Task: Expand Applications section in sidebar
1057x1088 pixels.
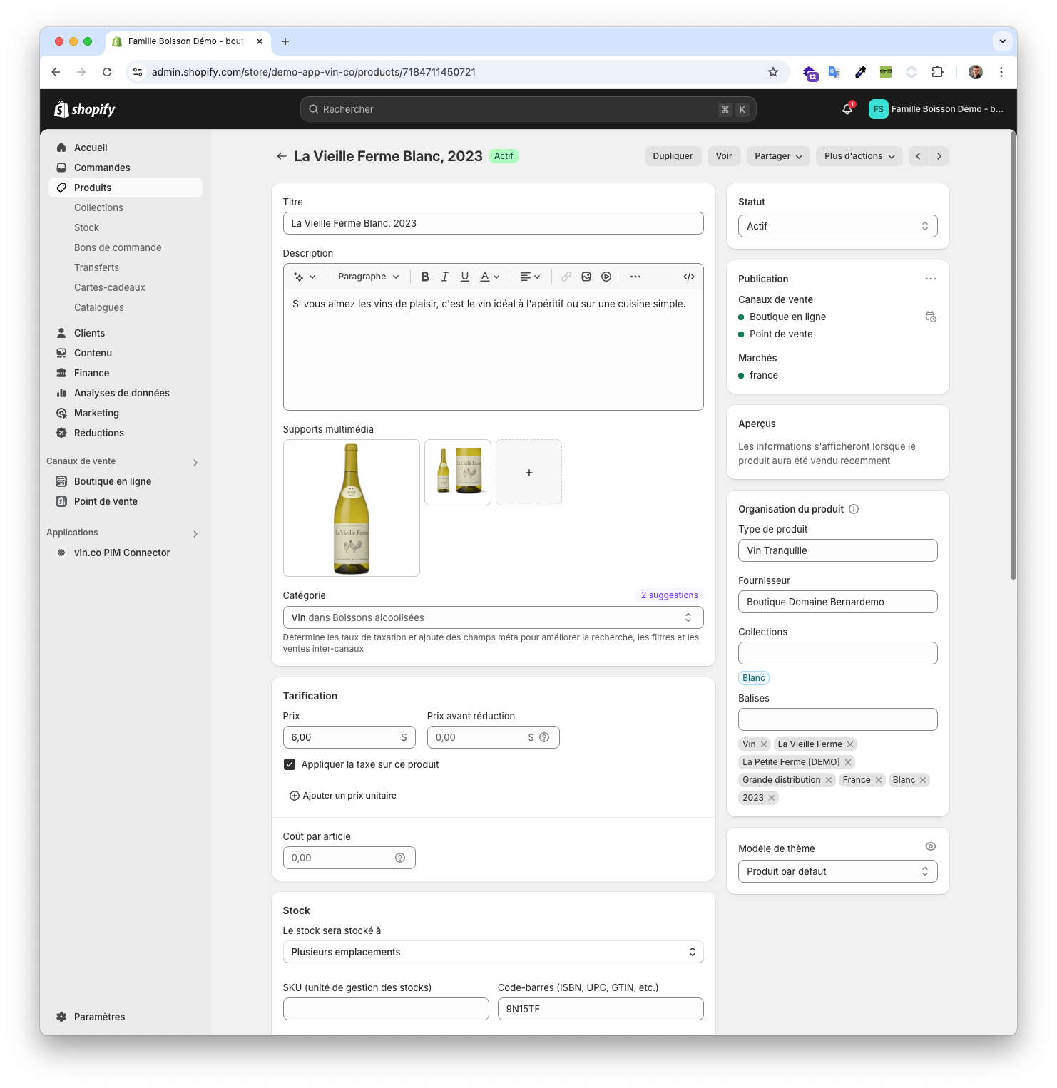Action: coord(195,533)
